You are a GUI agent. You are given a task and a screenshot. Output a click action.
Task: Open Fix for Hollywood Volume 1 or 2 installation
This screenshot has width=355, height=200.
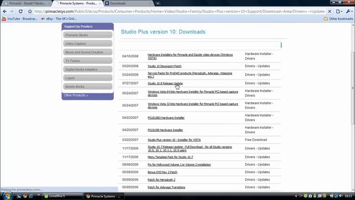179,164
